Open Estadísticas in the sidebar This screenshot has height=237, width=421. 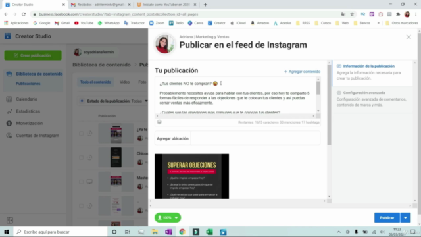pos(28,111)
